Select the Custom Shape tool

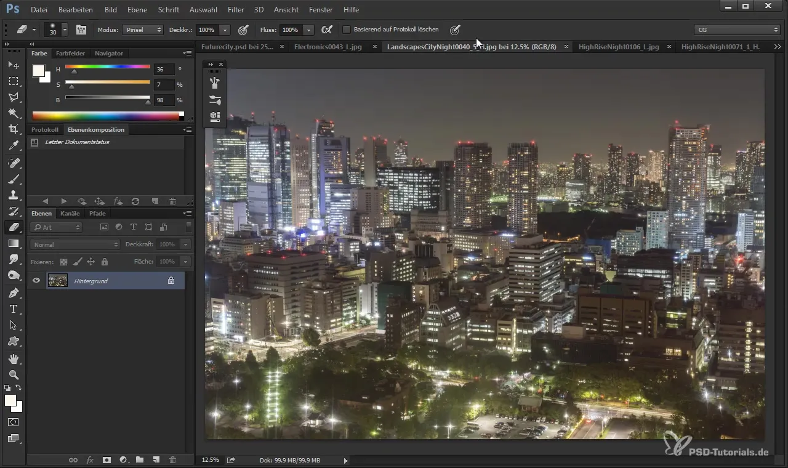coord(14,341)
